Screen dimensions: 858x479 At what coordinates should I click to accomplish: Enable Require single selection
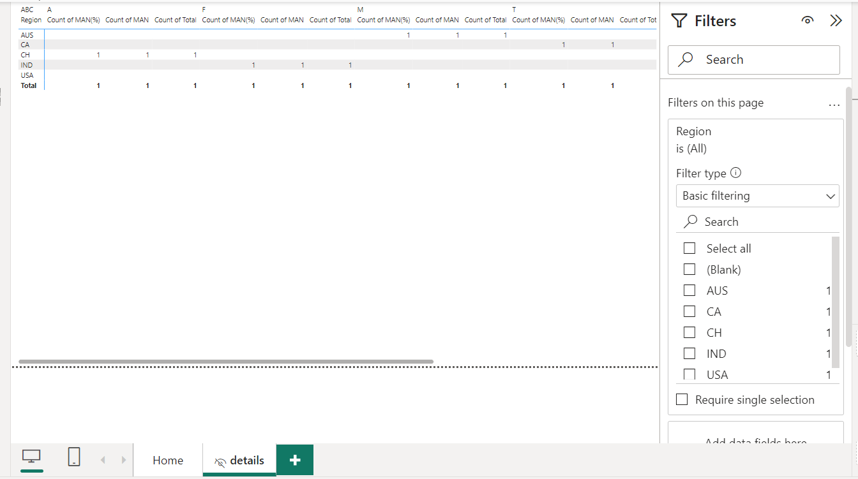coord(682,399)
